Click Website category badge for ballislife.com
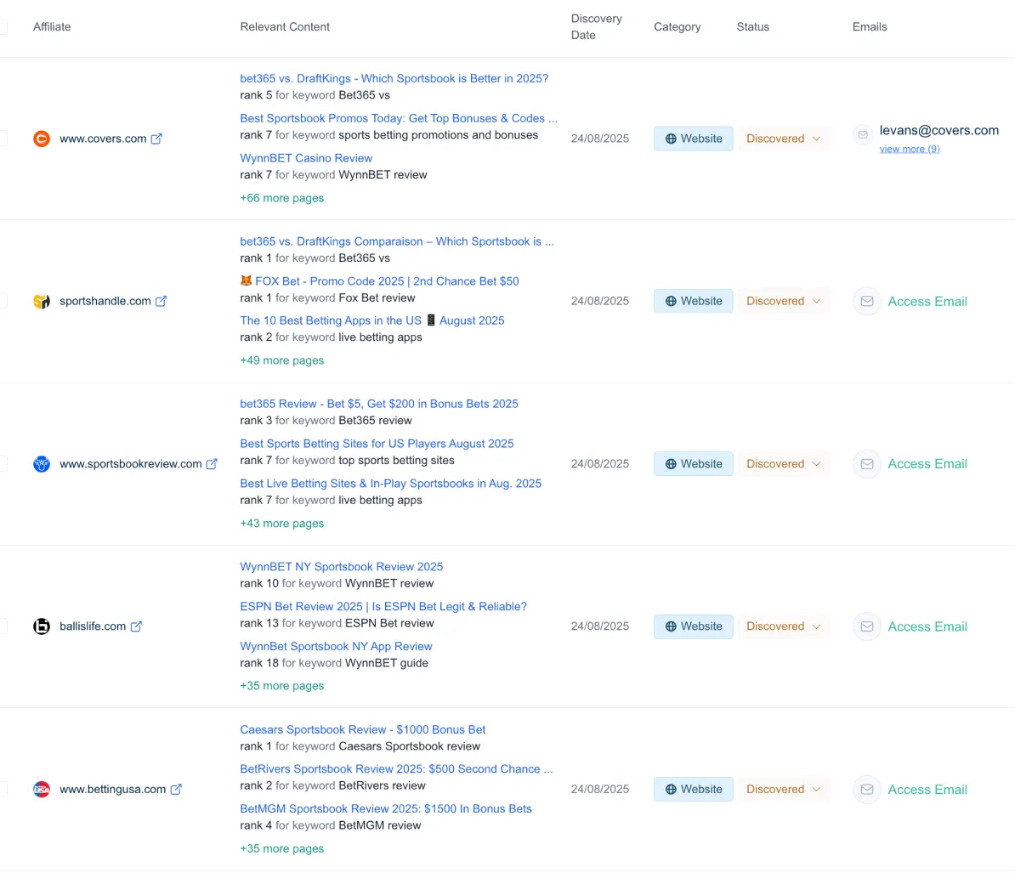This screenshot has height=884, width=1015. pos(694,626)
